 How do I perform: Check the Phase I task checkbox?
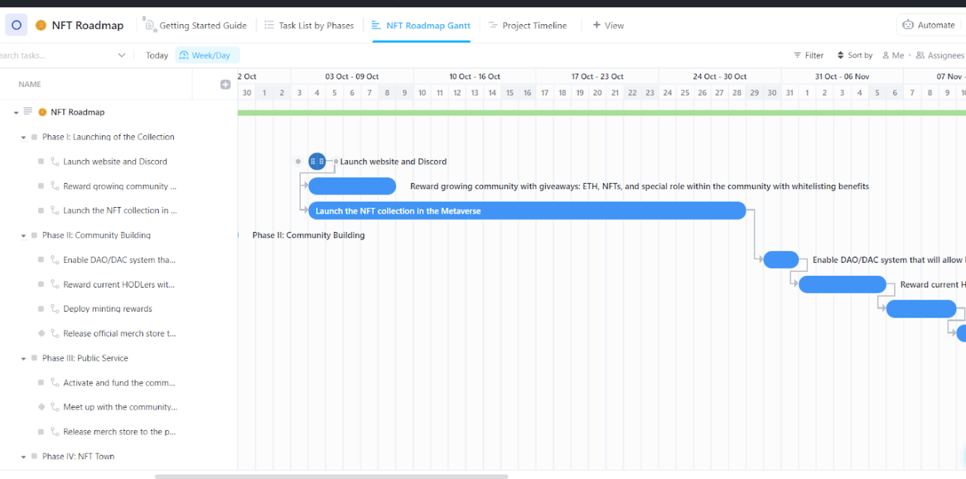tap(33, 137)
